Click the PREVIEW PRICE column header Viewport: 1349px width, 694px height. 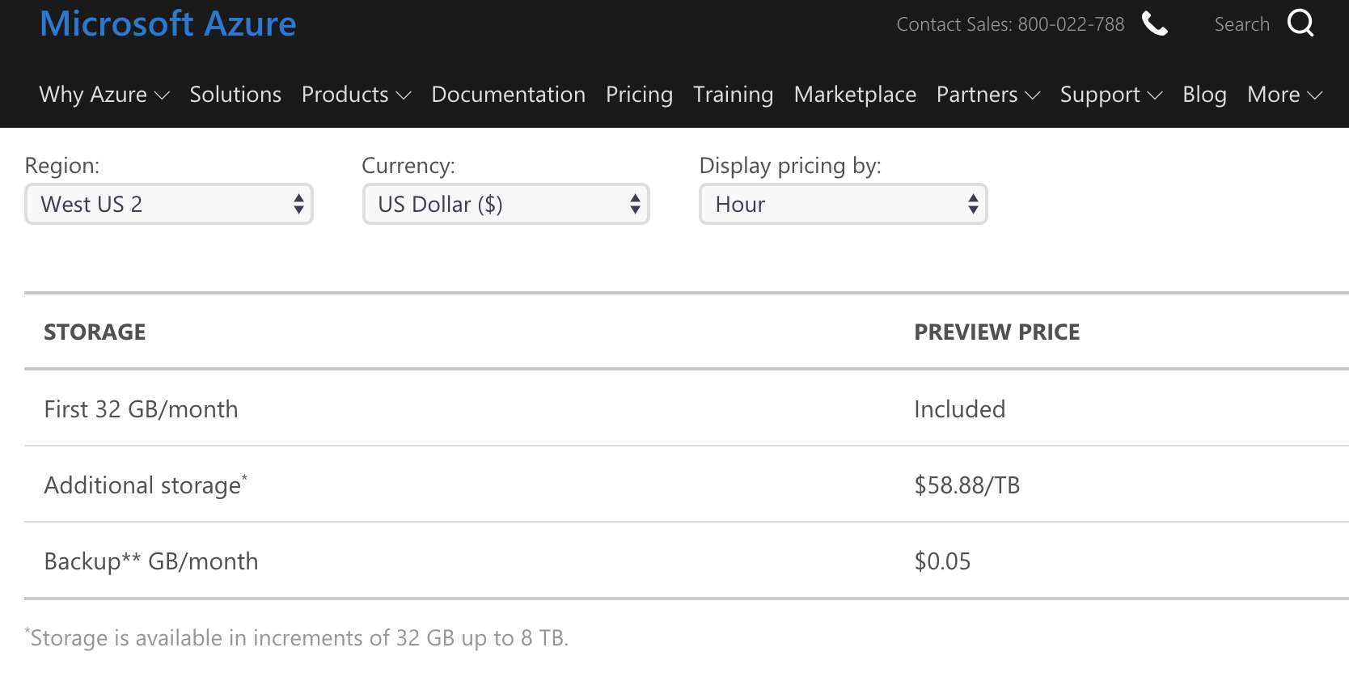pyautogui.click(x=996, y=332)
